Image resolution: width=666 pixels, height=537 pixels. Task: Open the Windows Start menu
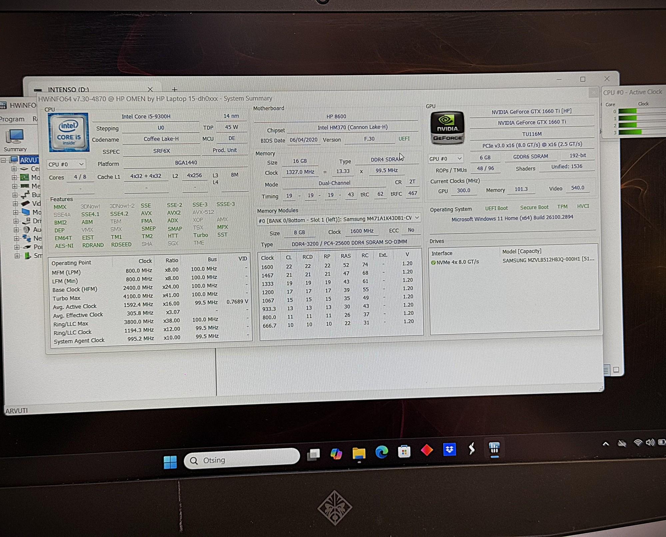point(170,462)
